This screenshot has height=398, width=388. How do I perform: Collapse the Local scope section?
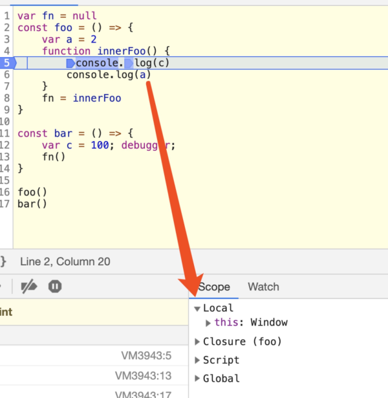pos(197,309)
